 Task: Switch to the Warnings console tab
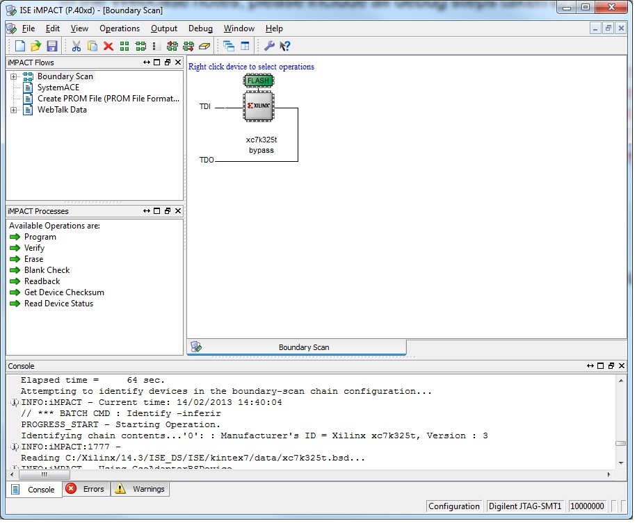point(140,489)
